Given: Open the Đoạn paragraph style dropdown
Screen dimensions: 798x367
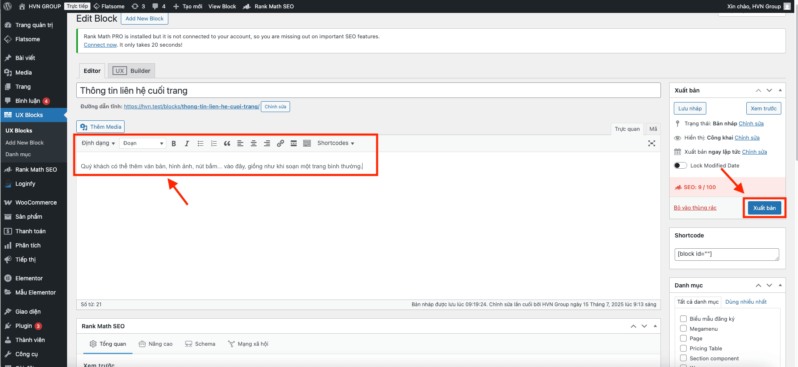Looking at the screenshot, I should [143, 143].
